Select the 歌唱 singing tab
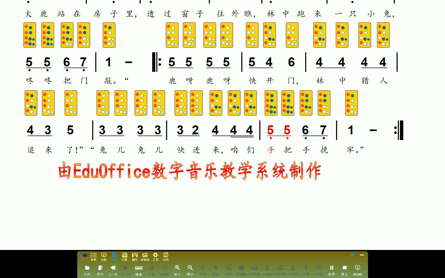The image size is (445, 278). [114, 257]
